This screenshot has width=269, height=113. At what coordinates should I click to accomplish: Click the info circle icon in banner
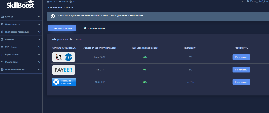52,16
